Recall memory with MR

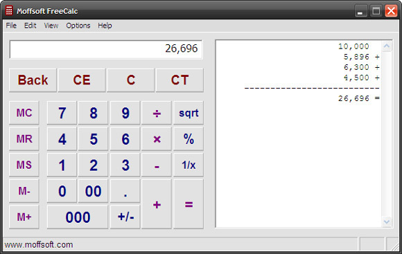[24, 139]
